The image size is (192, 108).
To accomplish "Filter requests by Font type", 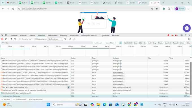I will [149, 43].
